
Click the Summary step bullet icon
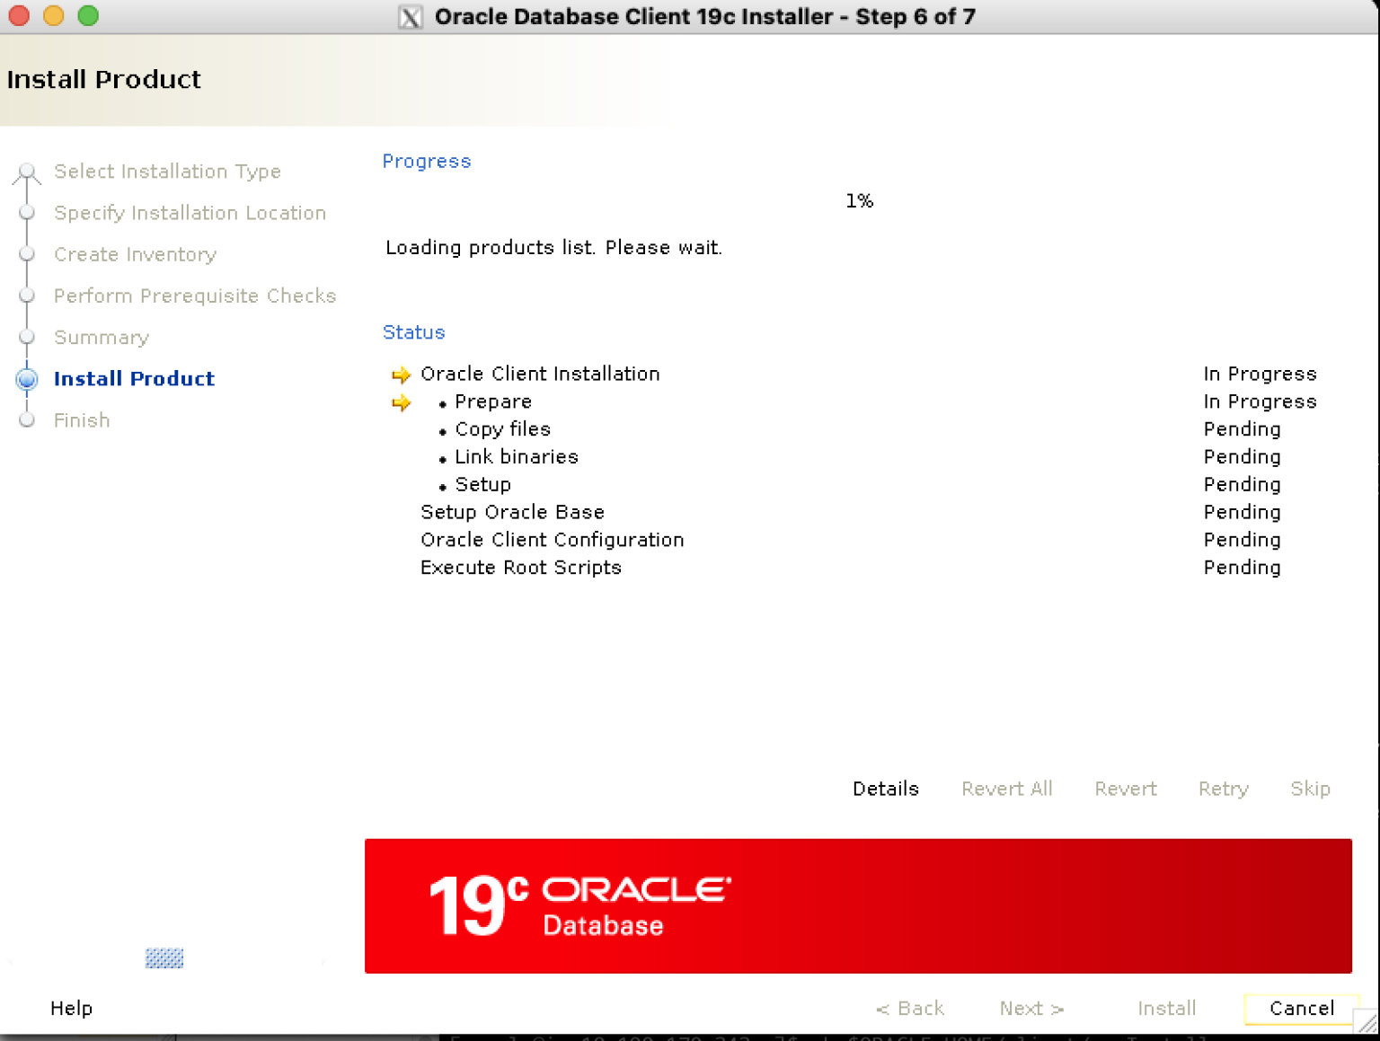click(27, 338)
